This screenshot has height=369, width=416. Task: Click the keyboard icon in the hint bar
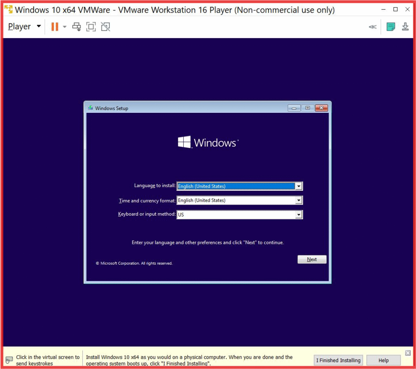[x=9, y=360]
